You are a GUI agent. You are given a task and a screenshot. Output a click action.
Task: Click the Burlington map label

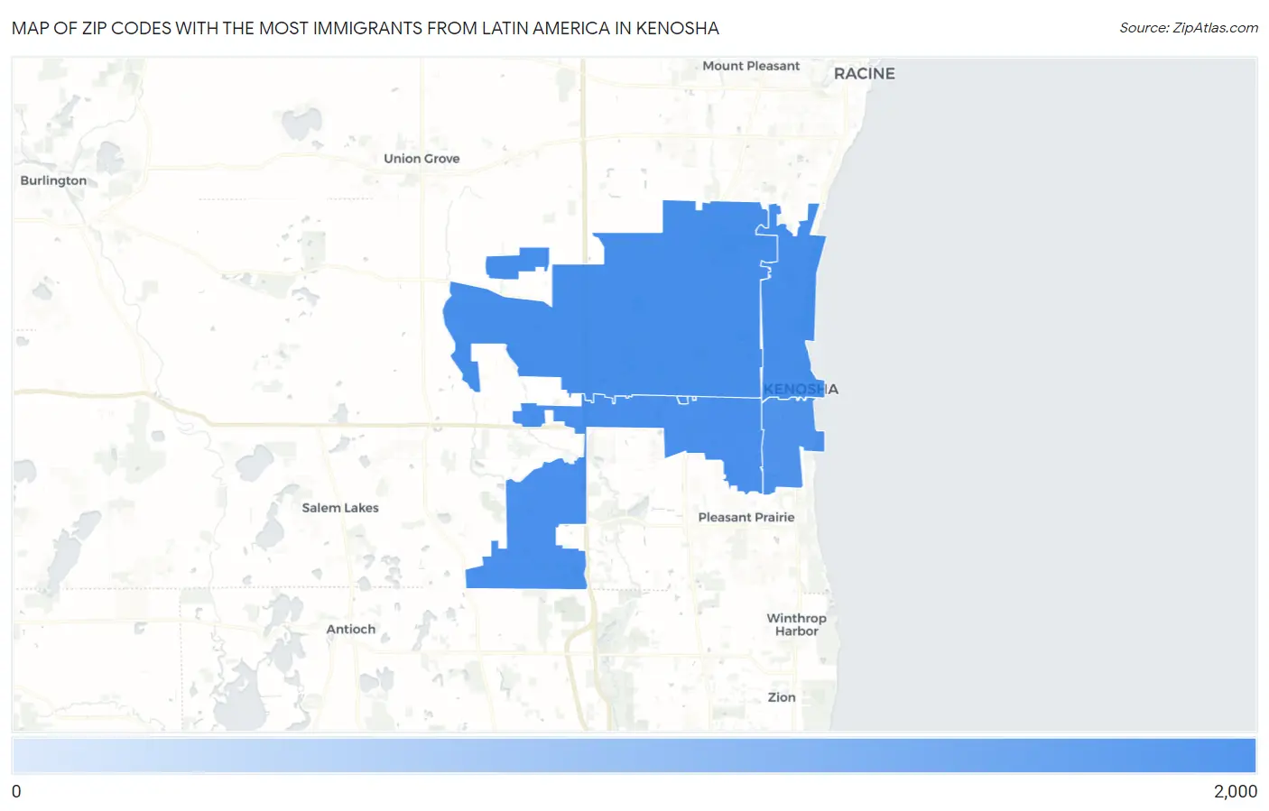(53, 180)
